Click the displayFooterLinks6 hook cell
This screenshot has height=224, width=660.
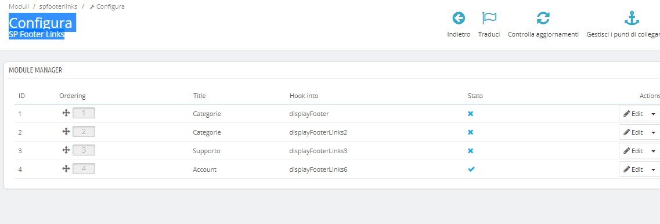click(318, 169)
